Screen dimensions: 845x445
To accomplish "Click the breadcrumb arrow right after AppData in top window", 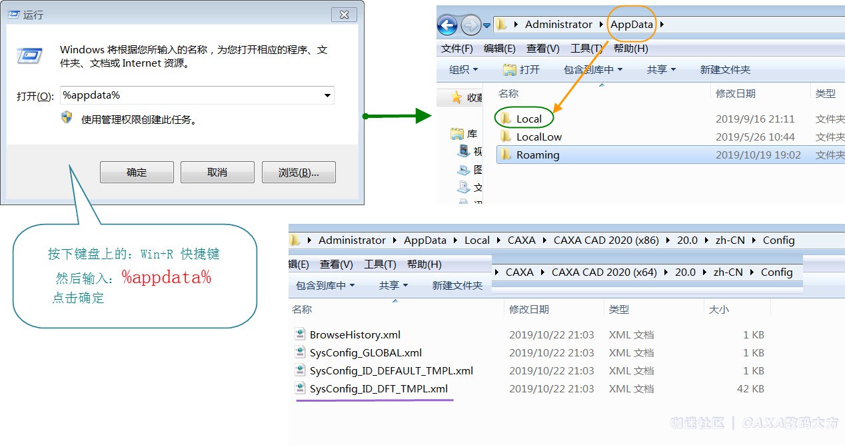I will click(662, 25).
